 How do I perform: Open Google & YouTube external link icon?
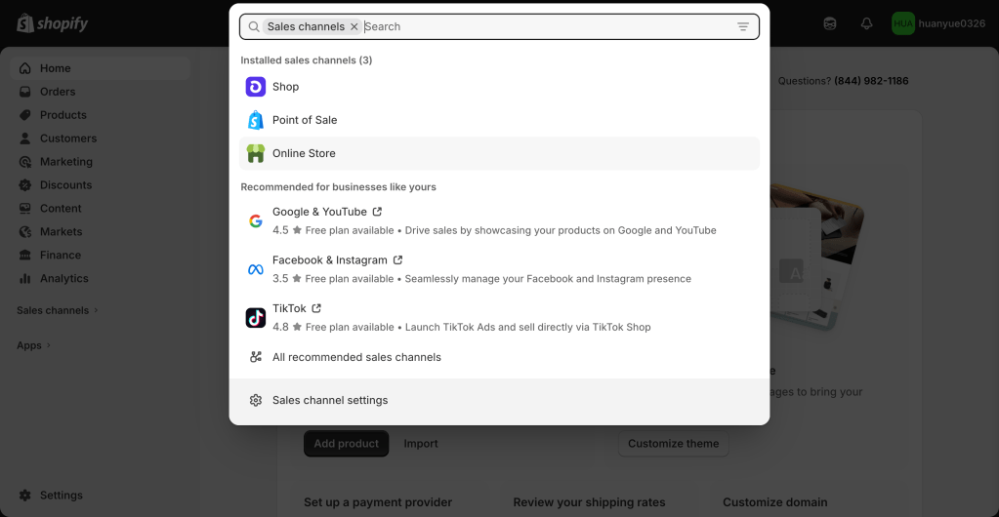click(x=377, y=212)
